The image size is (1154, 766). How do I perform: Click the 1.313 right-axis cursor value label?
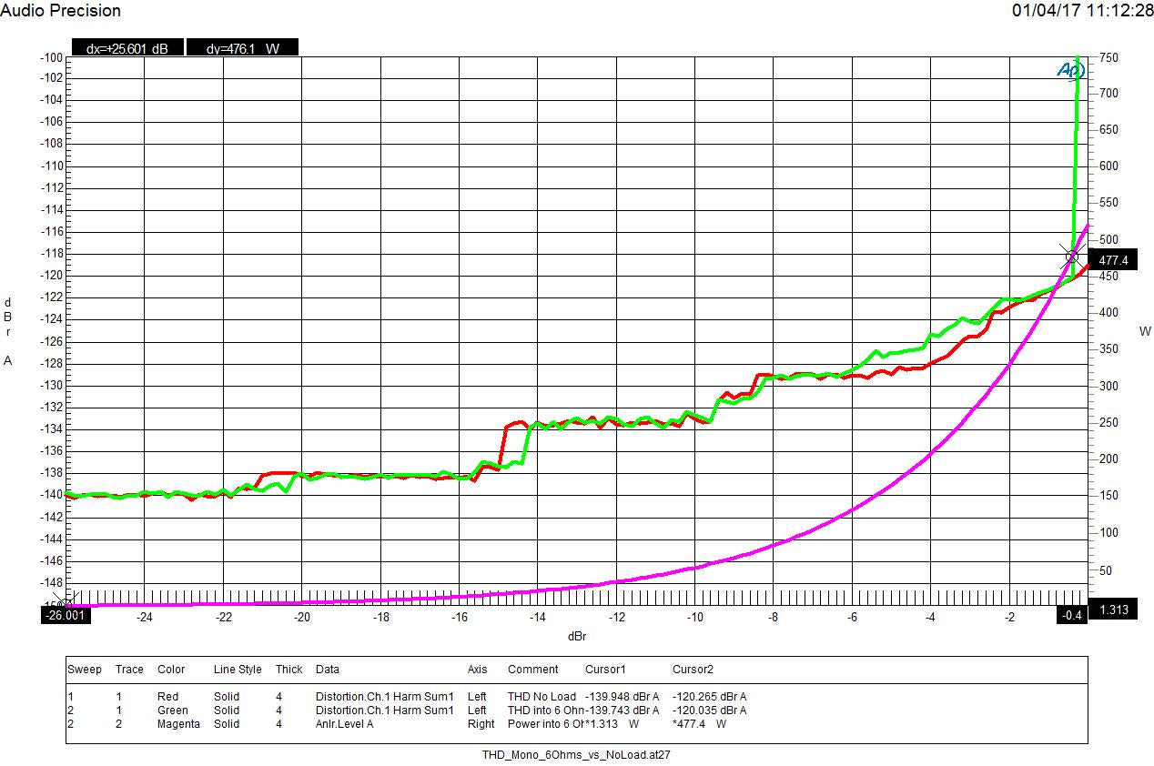pyautogui.click(x=1114, y=610)
